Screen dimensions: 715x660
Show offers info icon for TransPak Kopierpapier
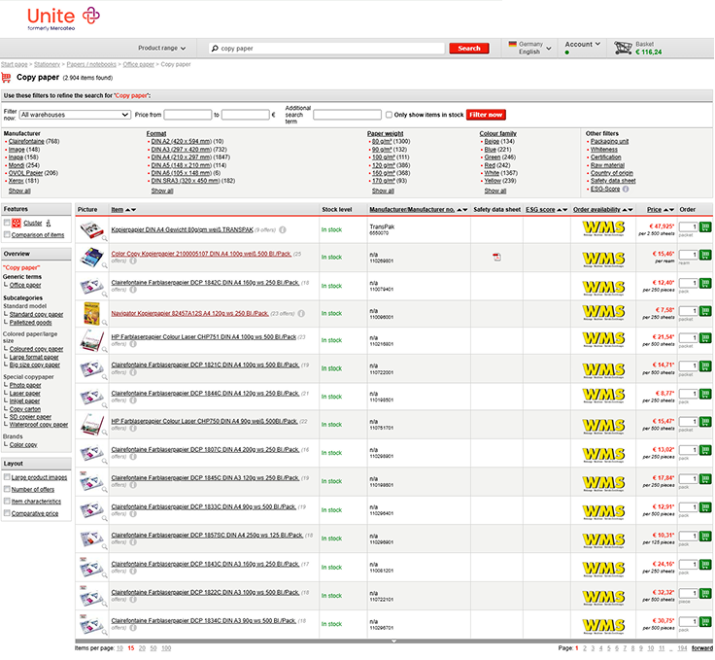tap(283, 230)
